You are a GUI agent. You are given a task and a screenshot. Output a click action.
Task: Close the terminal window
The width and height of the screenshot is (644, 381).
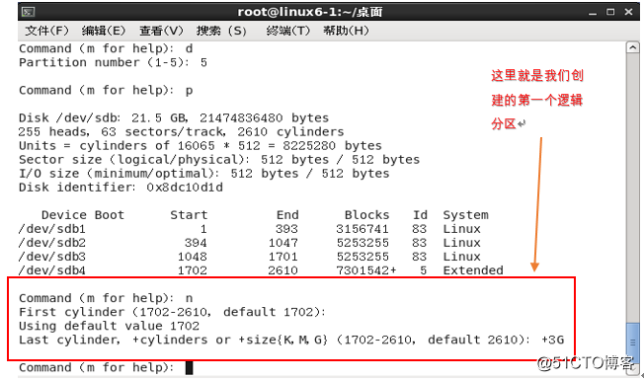pyautogui.click(x=628, y=12)
